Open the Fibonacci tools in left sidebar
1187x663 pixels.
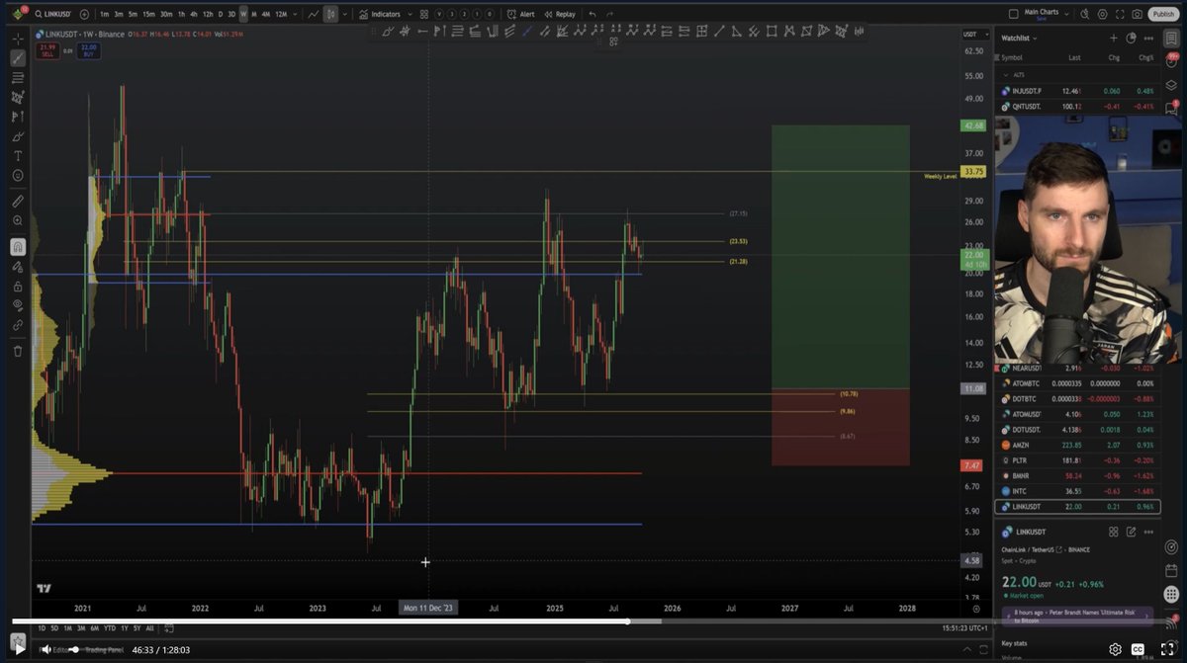click(18, 77)
